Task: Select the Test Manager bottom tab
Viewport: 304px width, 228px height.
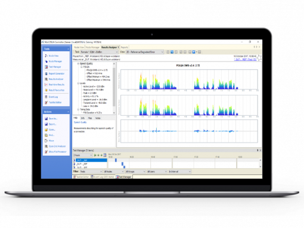Action: click(x=124, y=177)
